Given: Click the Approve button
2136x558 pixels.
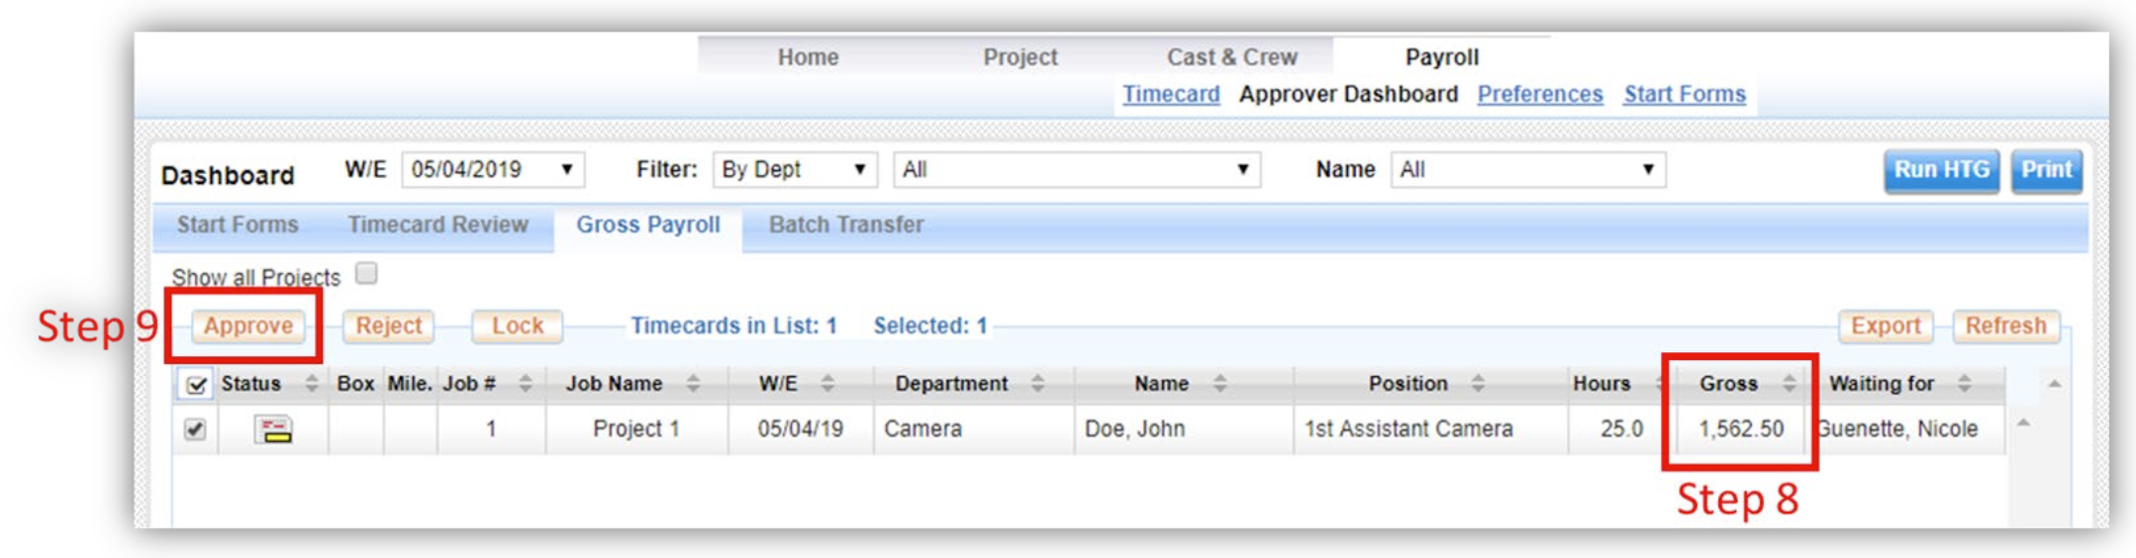Looking at the screenshot, I should [248, 325].
